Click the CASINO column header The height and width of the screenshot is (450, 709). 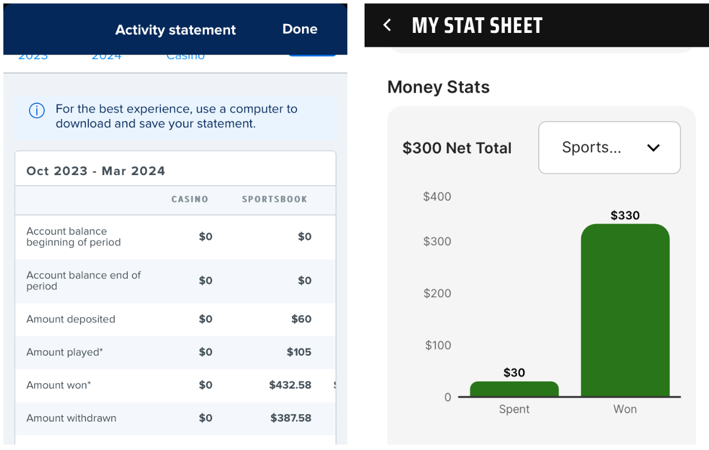click(190, 199)
